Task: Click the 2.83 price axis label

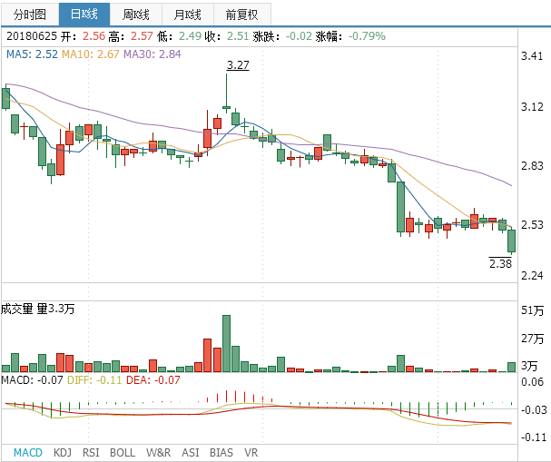Action: pyautogui.click(x=532, y=165)
